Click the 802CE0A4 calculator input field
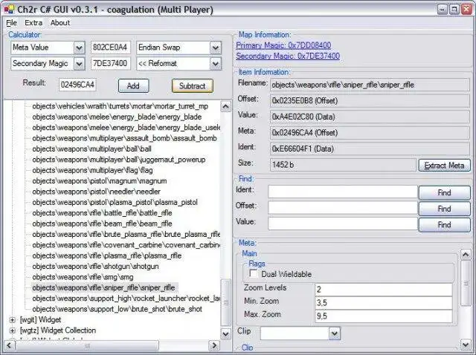This screenshot has height=355, width=476. coord(111,48)
